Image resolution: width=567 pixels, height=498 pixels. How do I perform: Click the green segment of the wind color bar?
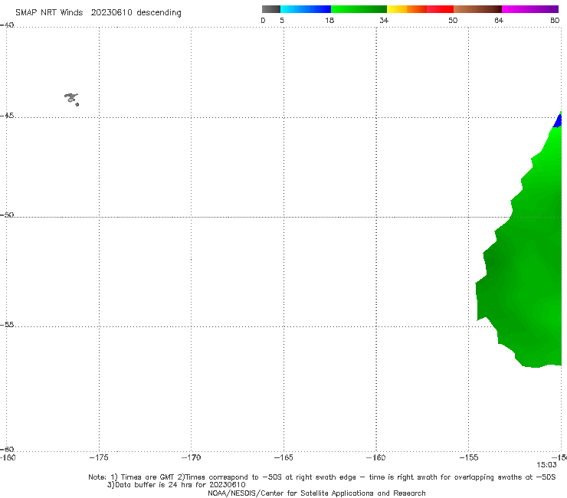coord(359,9)
